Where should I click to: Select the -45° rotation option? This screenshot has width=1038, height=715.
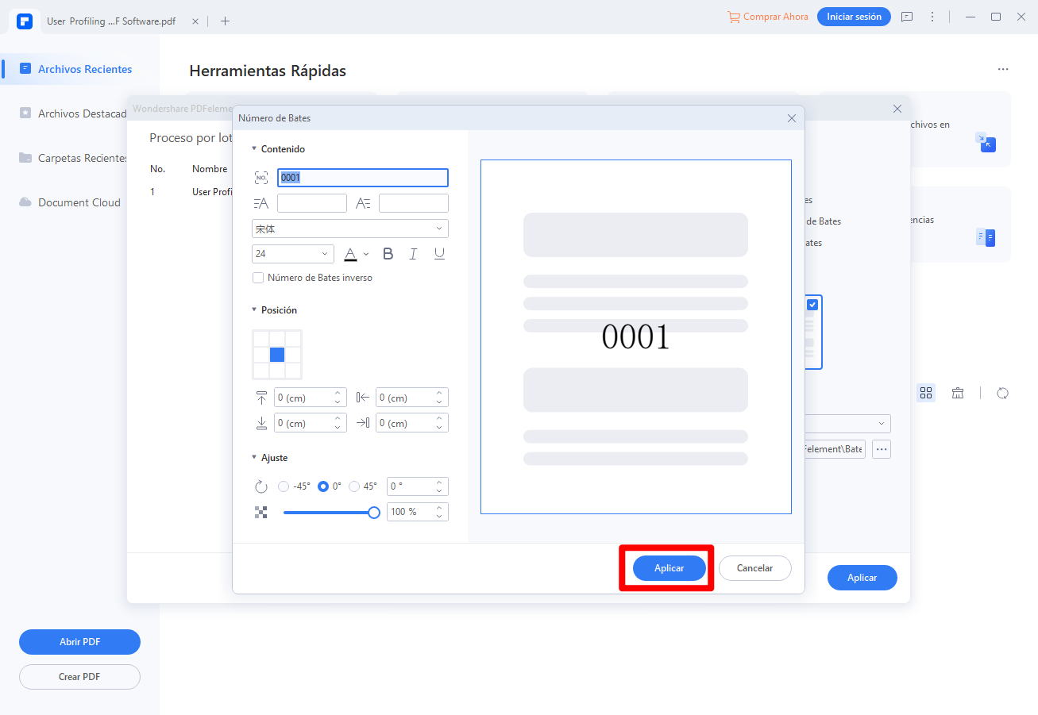[284, 486]
